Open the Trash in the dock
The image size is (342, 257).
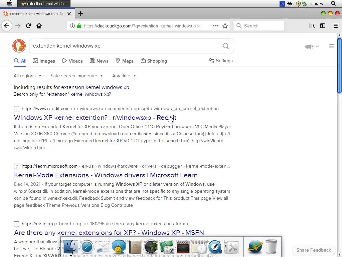pos(271,247)
